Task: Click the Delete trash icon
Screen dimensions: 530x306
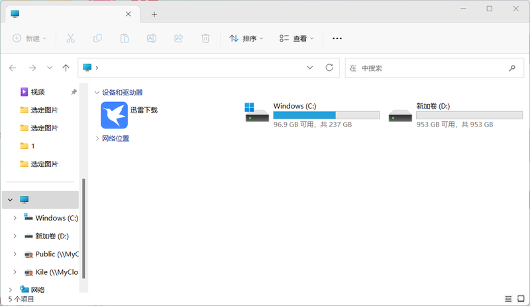Action: click(205, 38)
